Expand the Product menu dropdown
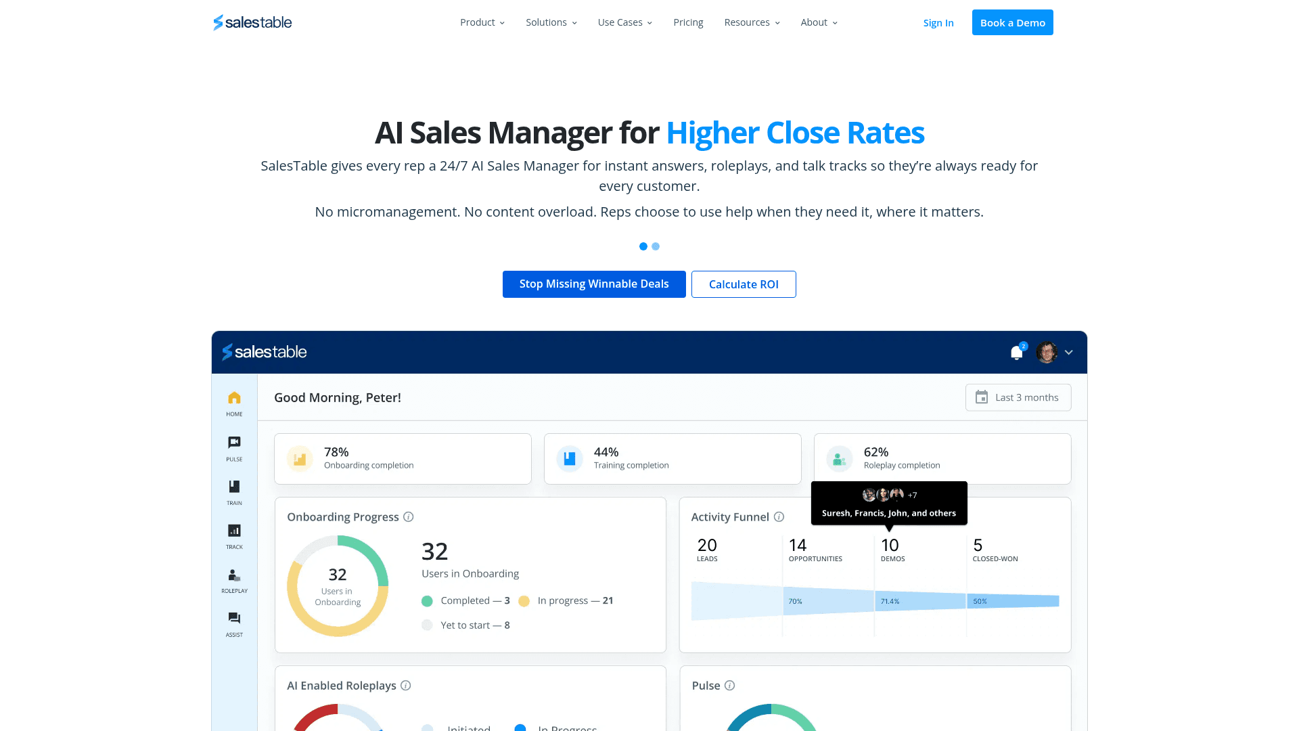The width and height of the screenshot is (1299, 731). pyautogui.click(x=482, y=22)
